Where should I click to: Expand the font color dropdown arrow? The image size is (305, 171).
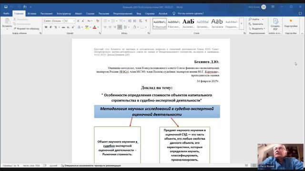point(98,27)
